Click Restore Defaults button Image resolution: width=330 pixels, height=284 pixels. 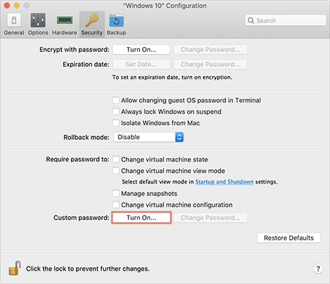(289, 238)
